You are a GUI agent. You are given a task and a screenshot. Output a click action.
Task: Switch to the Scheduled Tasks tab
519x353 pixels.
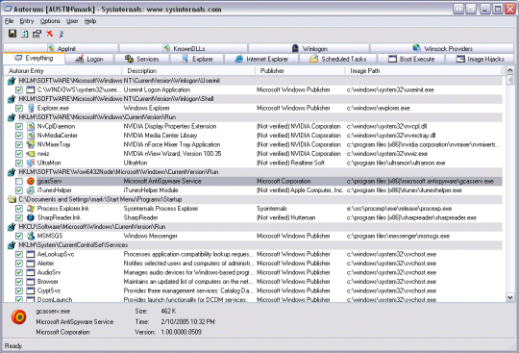coord(337,59)
